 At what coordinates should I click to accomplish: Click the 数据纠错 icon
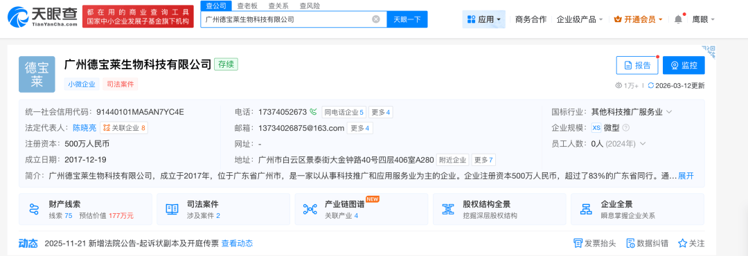630,243
